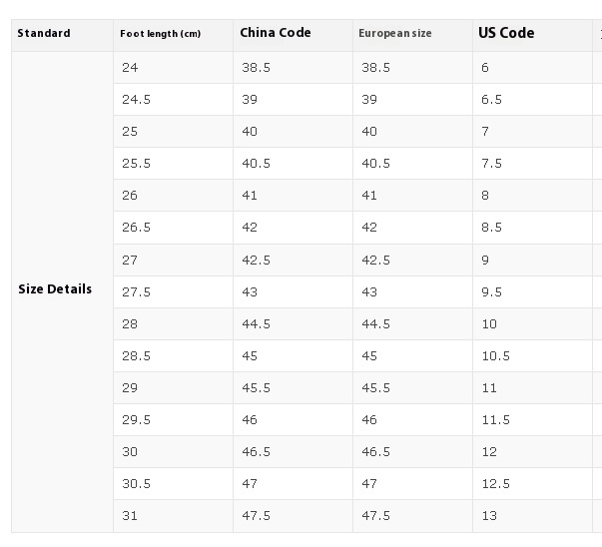602x547 pixels.
Task: Click foot length cell 24.5
Action: pos(136,100)
